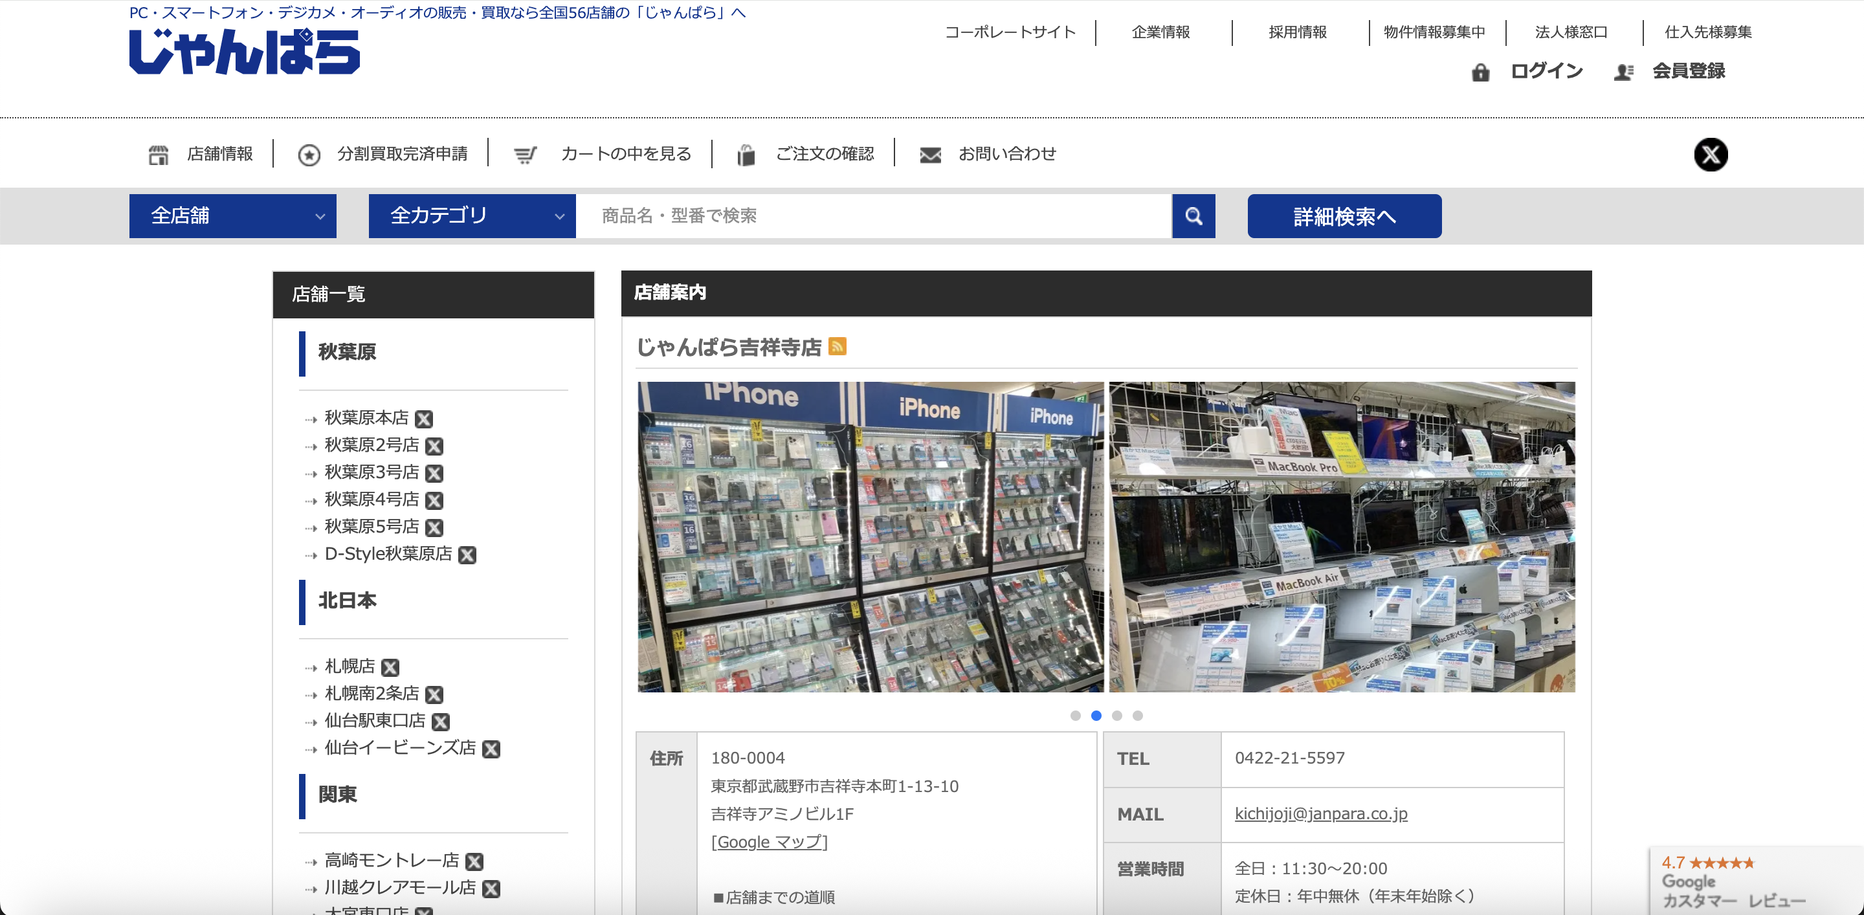This screenshot has height=915, width=1864.
Task: Open X icon next to 高崎モントレー店
Action: (x=474, y=861)
